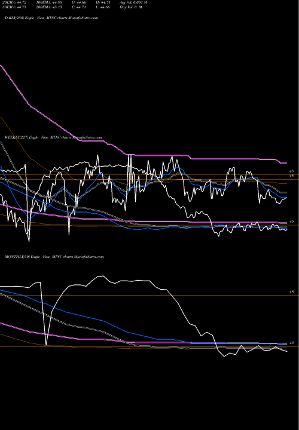299x430 pixels.
Task: Click the WEEKLY(227) Eagle View chart title
Action: tap(53, 137)
